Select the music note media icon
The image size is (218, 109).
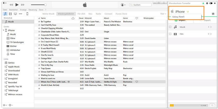click(x=5, y=14)
